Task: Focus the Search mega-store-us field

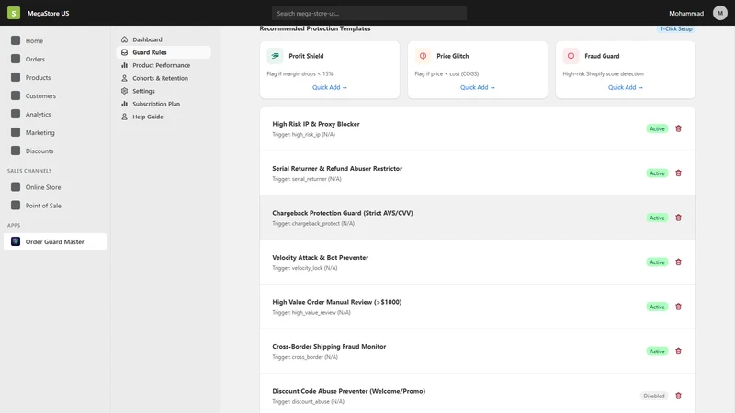Action: (369, 13)
